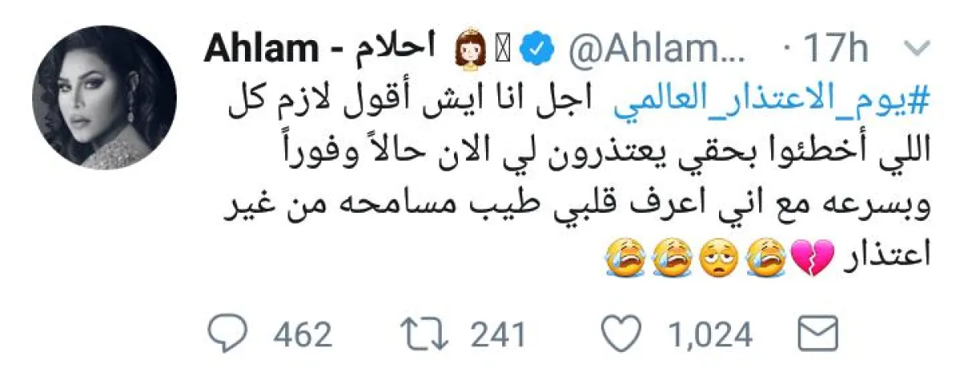
Task: Expand the tweet options chevron
Action: click(915, 51)
